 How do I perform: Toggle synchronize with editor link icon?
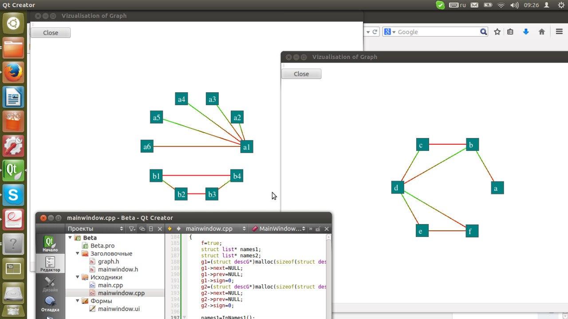point(142,229)
